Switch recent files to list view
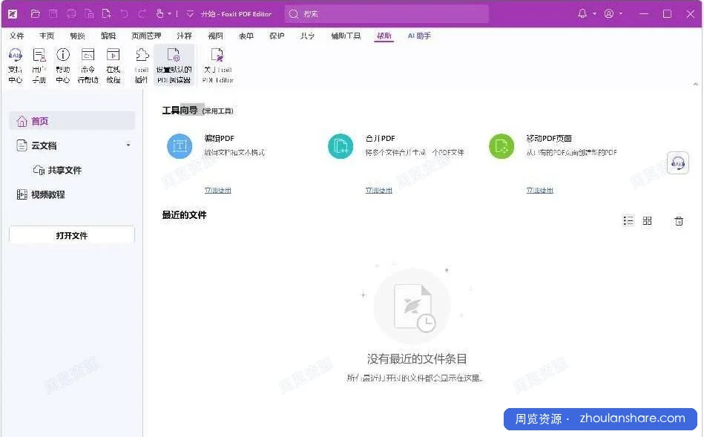 click(x=628, y=220)
